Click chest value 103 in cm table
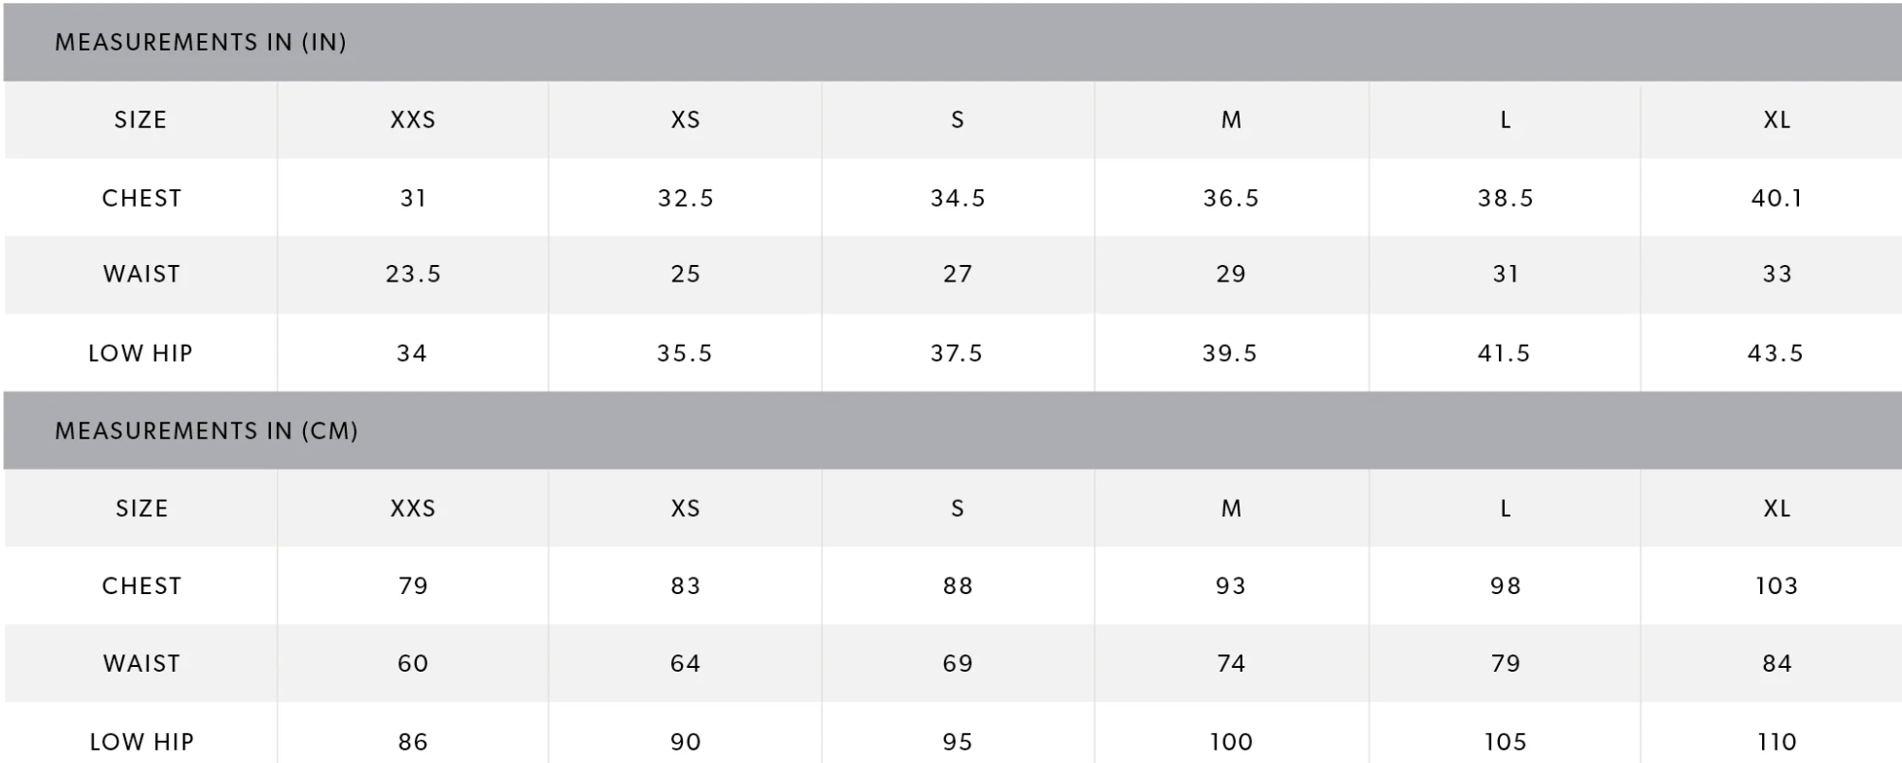 click(1777, 586)
